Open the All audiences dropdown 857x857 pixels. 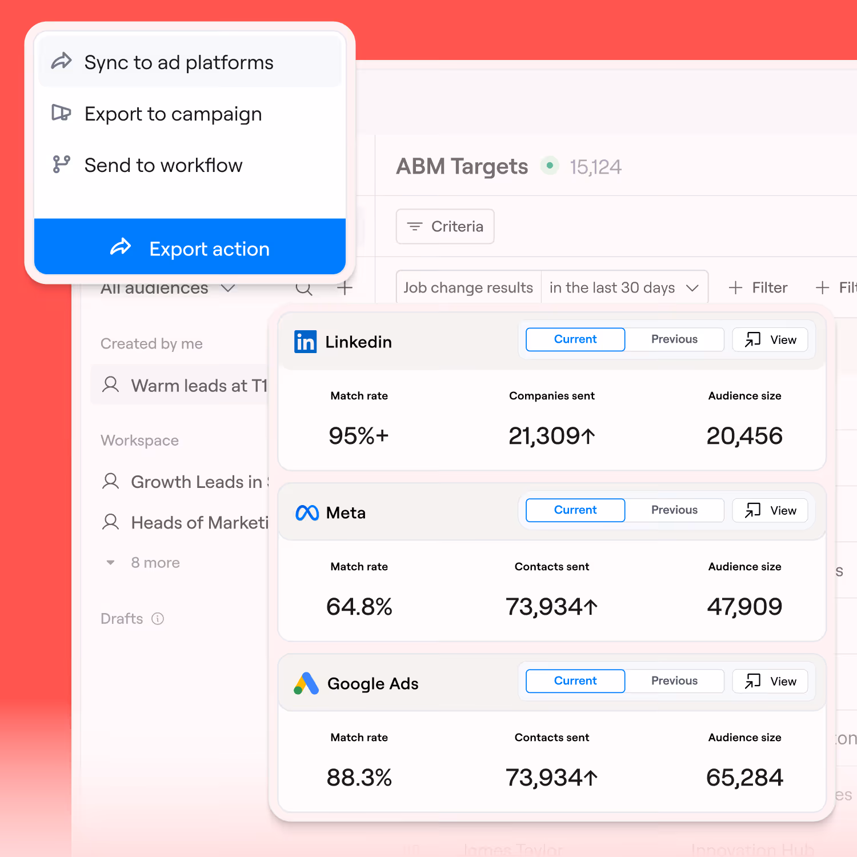click(x=167, y=289)
